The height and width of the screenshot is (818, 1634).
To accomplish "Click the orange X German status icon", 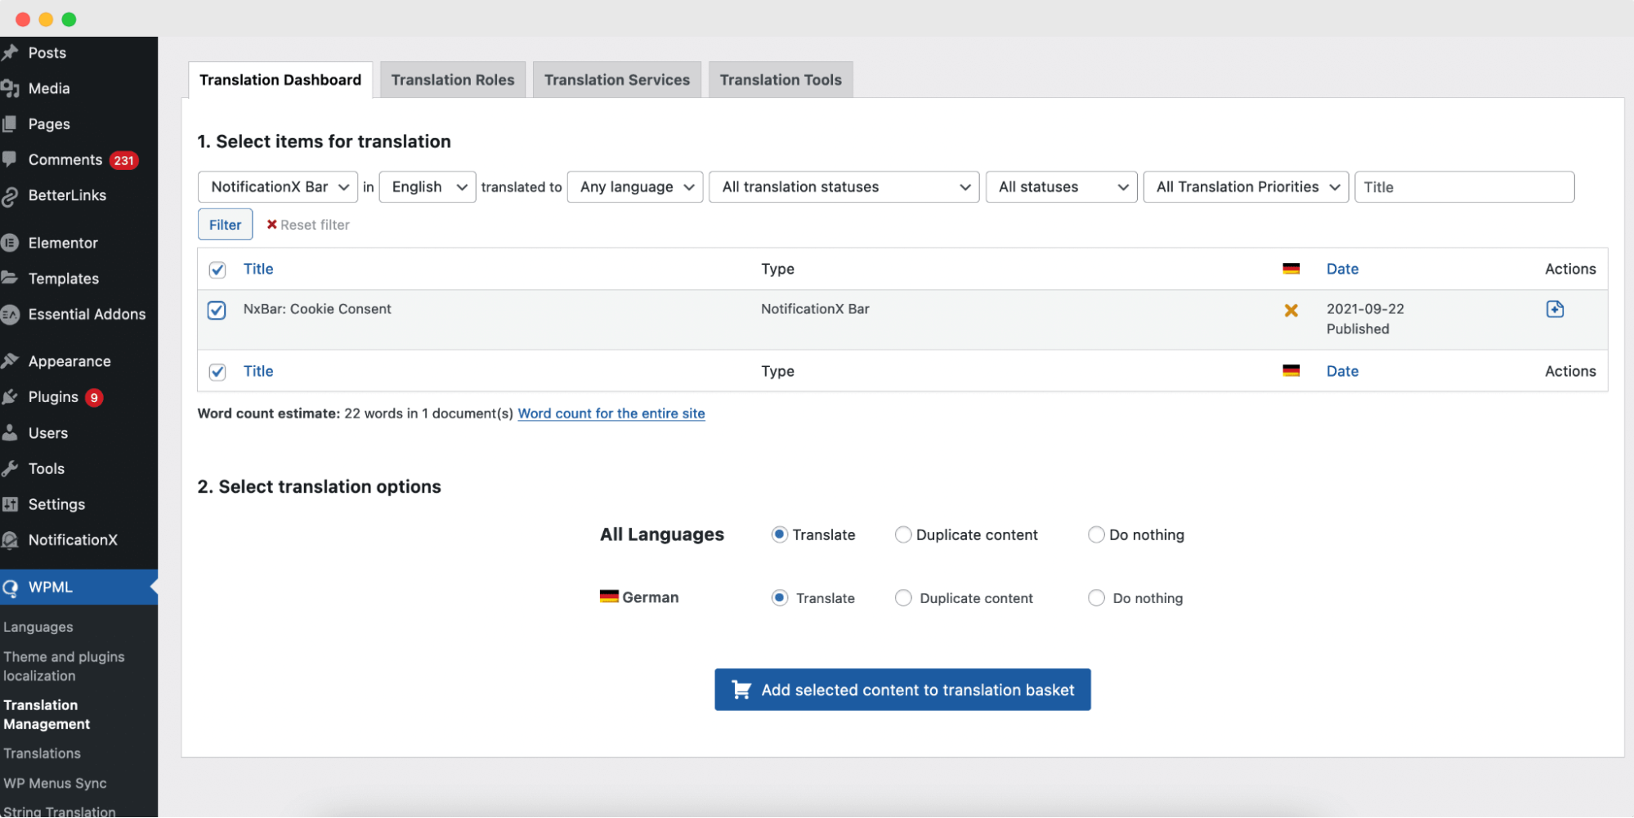I will coord(1292,311).
